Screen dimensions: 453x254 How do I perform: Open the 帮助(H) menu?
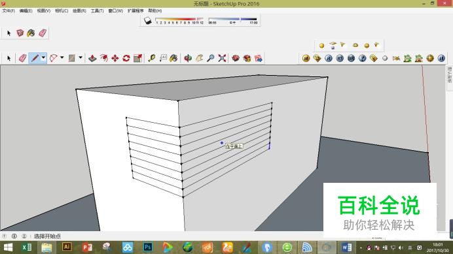pyautogui.click(x=155, y=10)
